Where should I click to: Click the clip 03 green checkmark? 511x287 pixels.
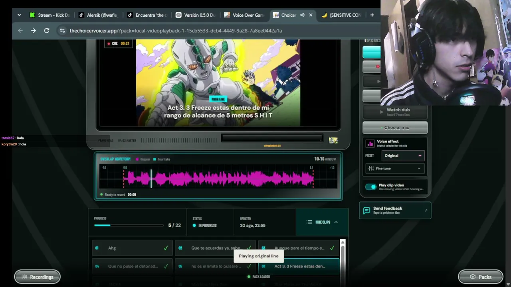tap(332, 248)
